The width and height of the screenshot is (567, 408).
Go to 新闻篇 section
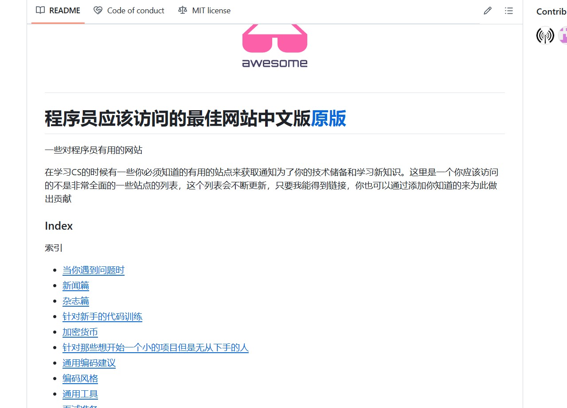76,286
